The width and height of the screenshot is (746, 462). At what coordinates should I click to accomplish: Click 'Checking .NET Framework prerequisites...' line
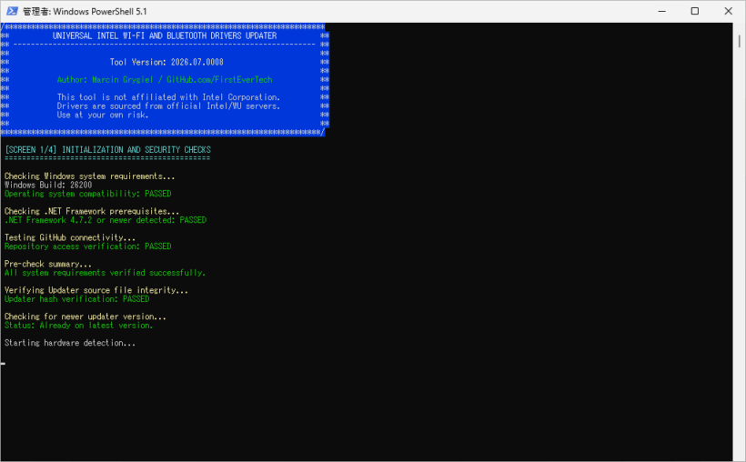[x=92, y=211]
